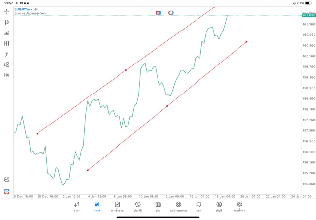This screenshot has height=220, width=316.
Task: Open the indicators function (f) icon
Action: click(7, 54)
